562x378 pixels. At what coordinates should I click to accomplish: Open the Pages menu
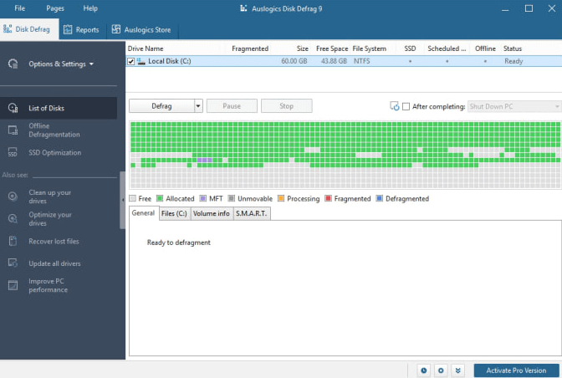pyautogui.click(x=55, y=8)
